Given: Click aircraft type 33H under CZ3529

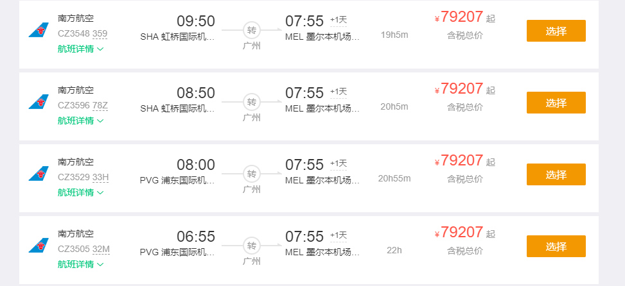Looking at the screenshot, I should 100,178.
